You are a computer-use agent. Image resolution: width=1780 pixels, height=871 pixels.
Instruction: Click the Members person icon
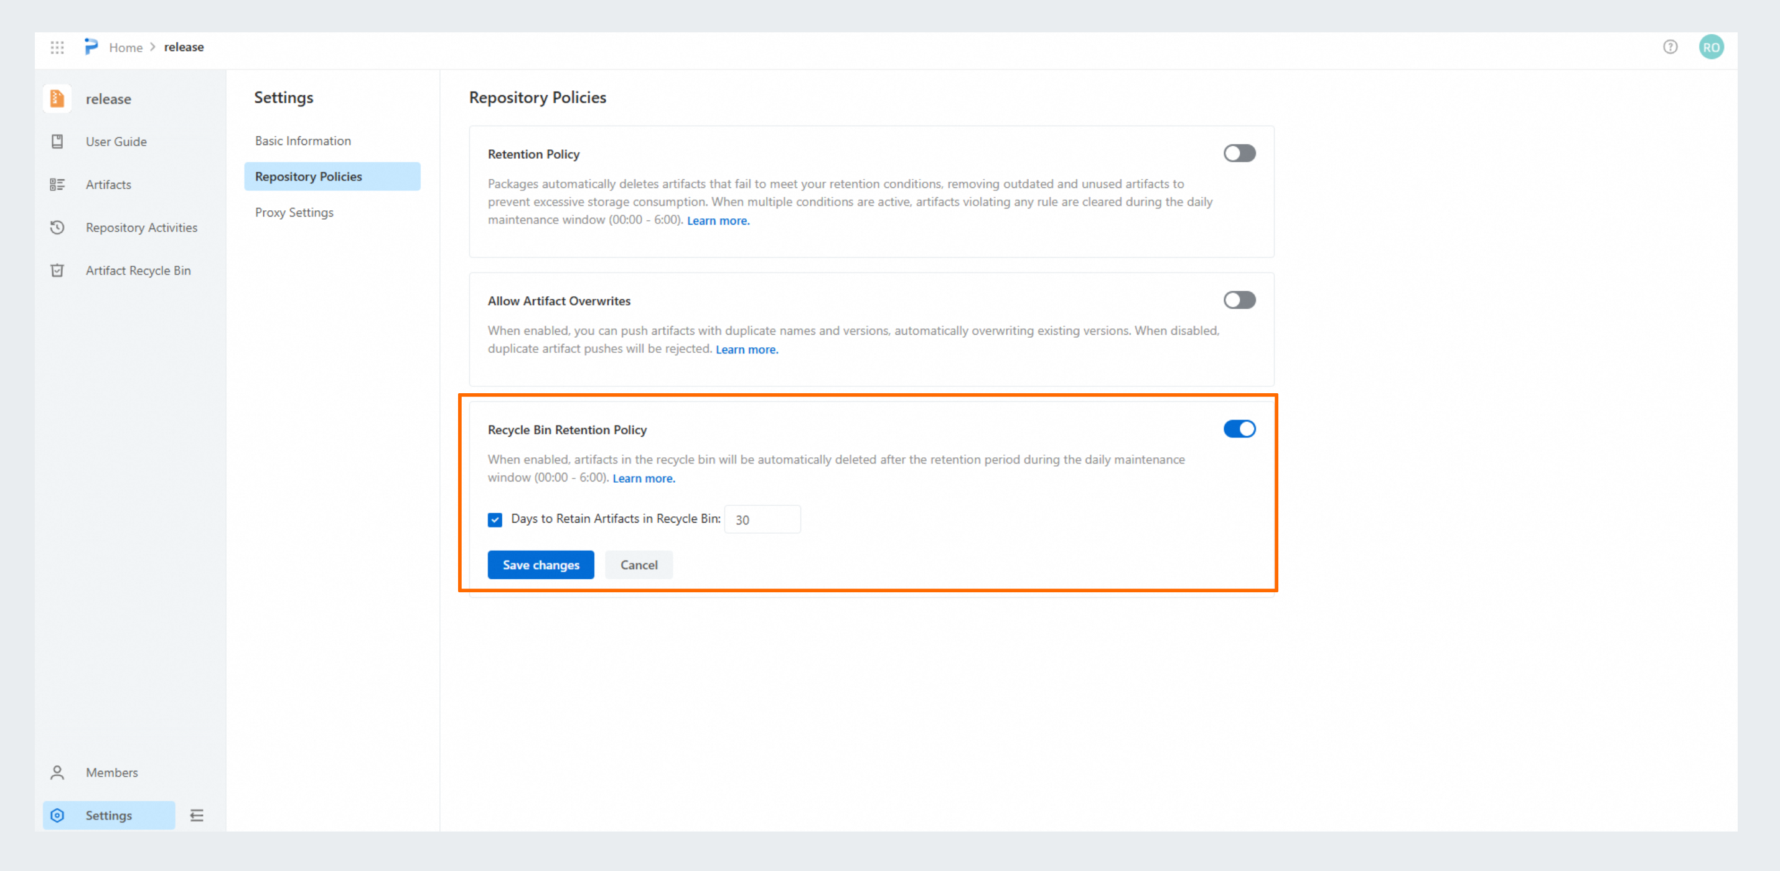point(57,772)
